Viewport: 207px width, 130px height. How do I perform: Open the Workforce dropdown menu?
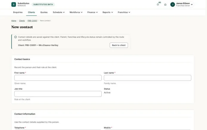pos(76,12)
